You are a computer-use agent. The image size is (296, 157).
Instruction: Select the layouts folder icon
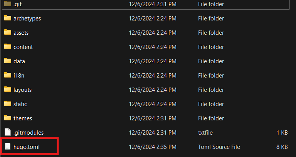click(x=8, y=89)
